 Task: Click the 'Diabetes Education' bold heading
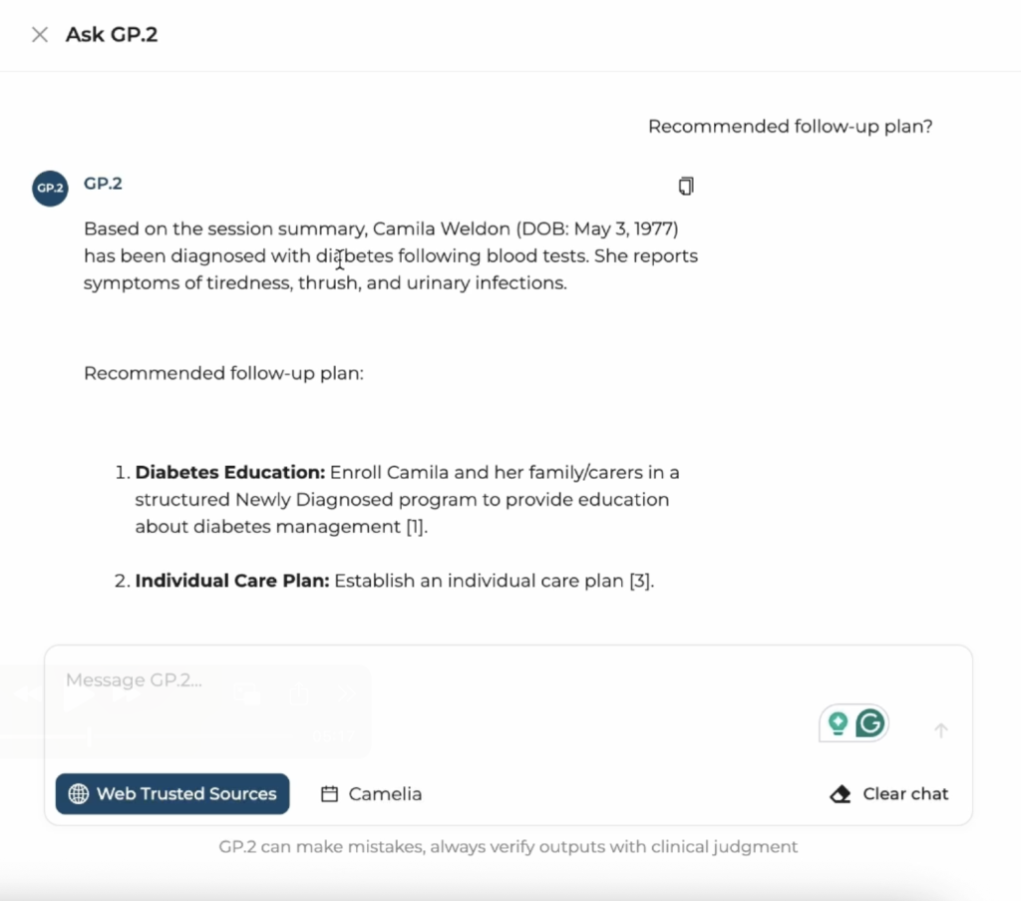(x=230, y=472)
